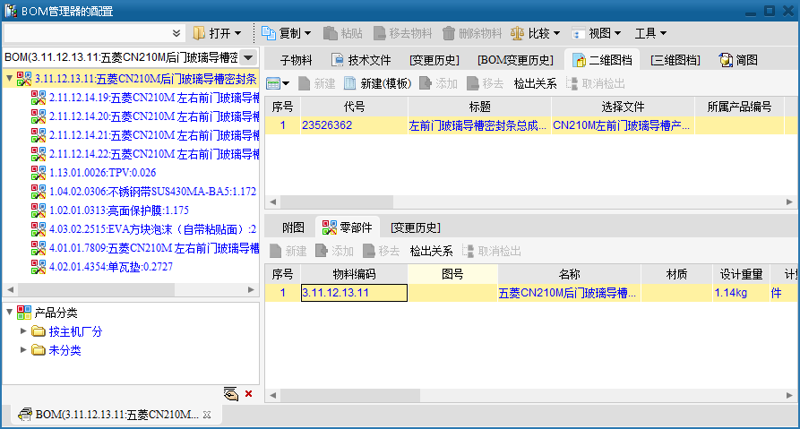Screen dimensions: 800x429
Task: Click 新建 in the 零部件 toolbar
Action: tap(288, 251)
